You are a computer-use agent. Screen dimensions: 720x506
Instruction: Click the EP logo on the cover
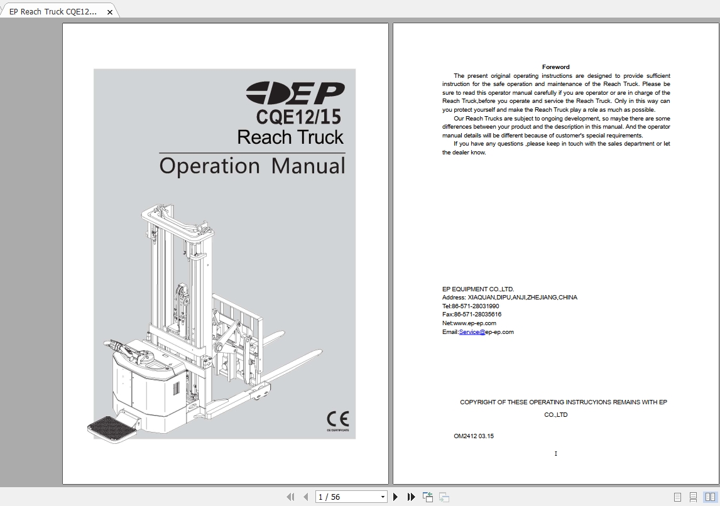pyautogui.click(x=295, y=93)
